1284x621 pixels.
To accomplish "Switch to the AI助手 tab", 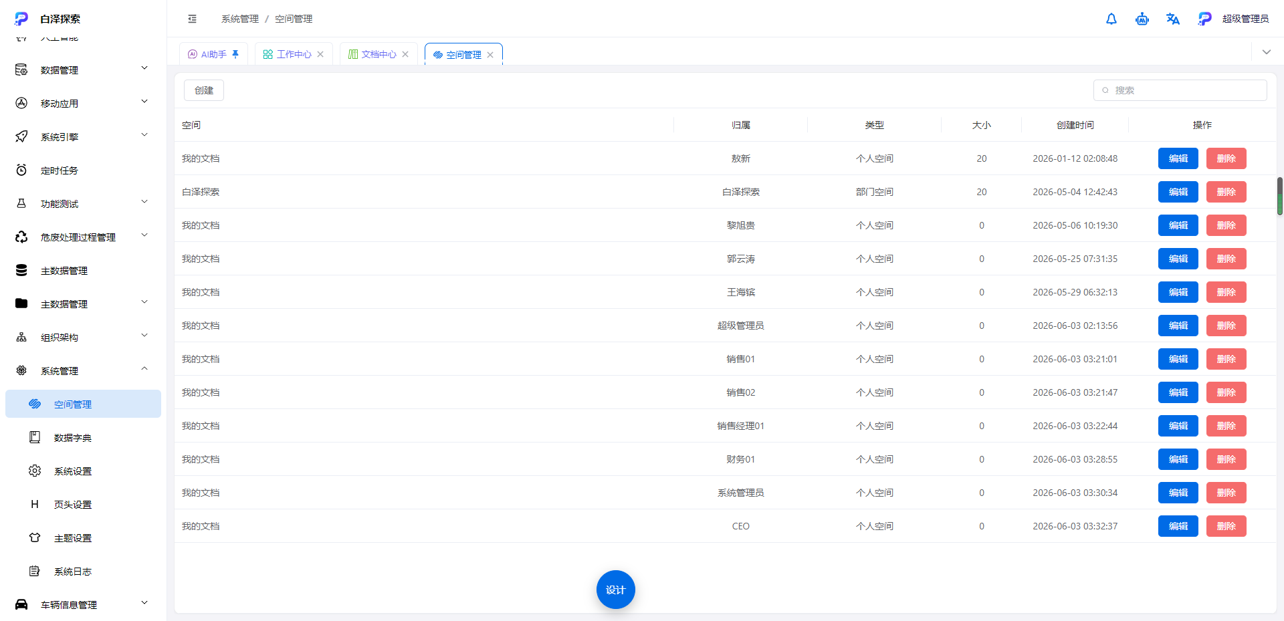I will click(x=213, y=54).
